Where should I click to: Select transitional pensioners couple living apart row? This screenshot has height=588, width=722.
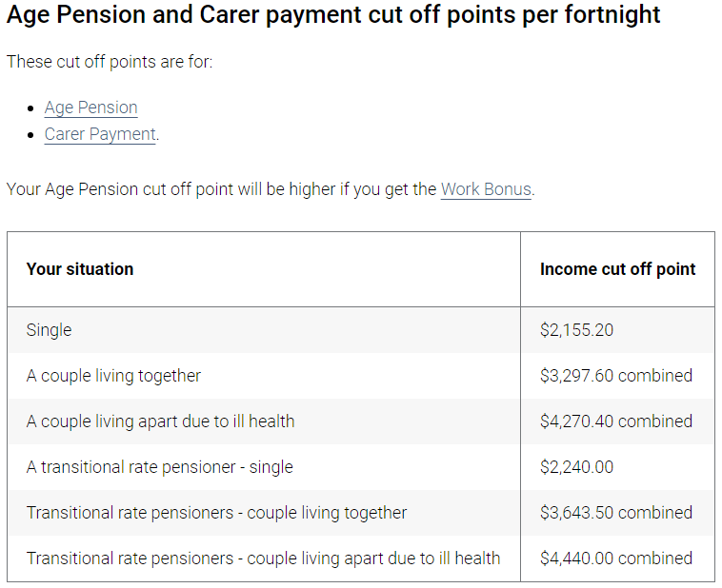coord(263,559)
